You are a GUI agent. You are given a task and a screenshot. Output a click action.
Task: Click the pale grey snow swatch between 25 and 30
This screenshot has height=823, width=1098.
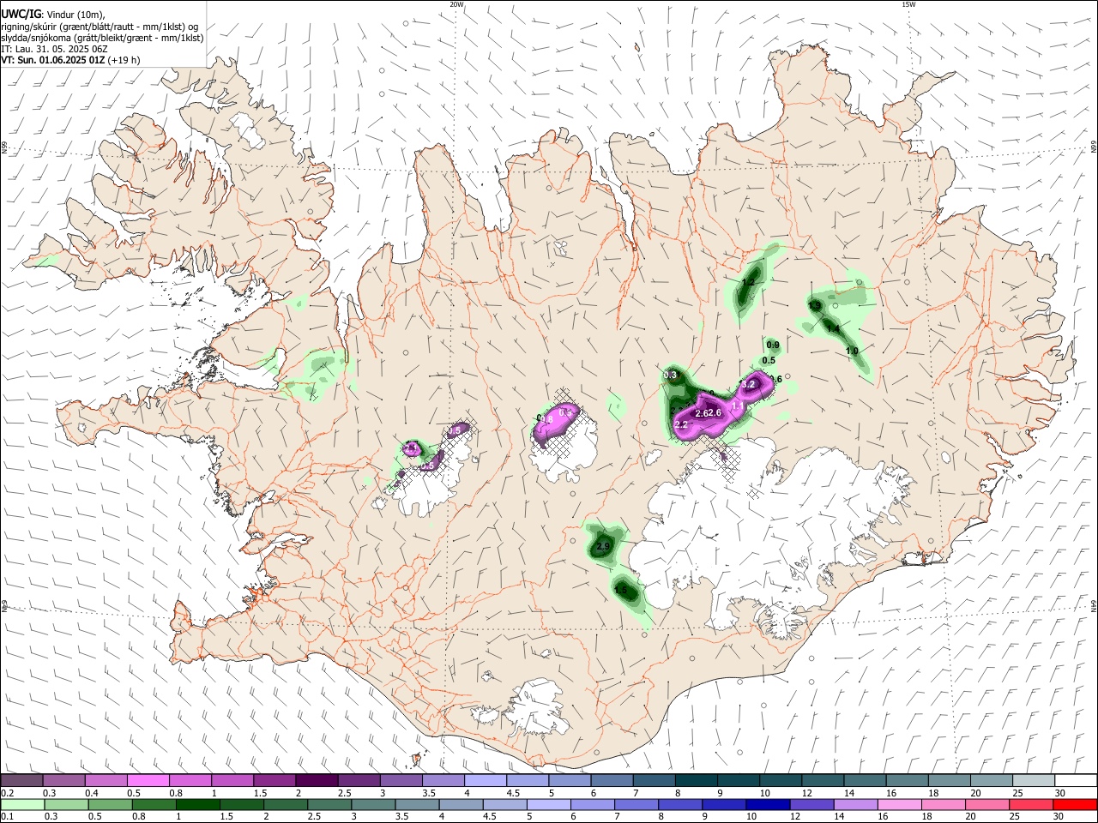[1035, 780]
